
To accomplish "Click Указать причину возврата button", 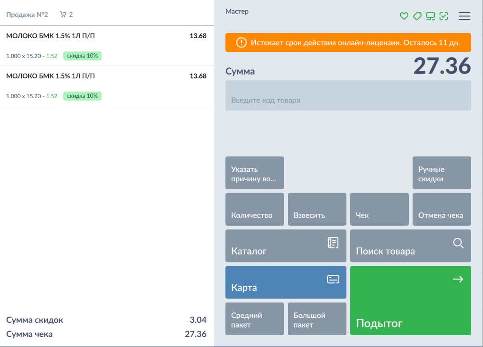I will click(x=254, y=173).
